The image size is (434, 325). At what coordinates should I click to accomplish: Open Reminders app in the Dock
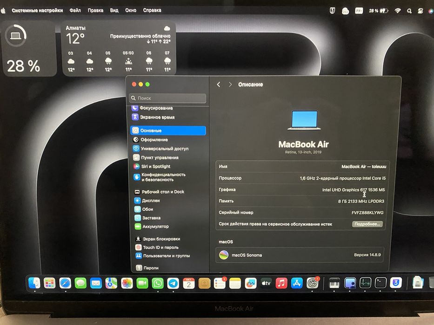pos(220,283)
